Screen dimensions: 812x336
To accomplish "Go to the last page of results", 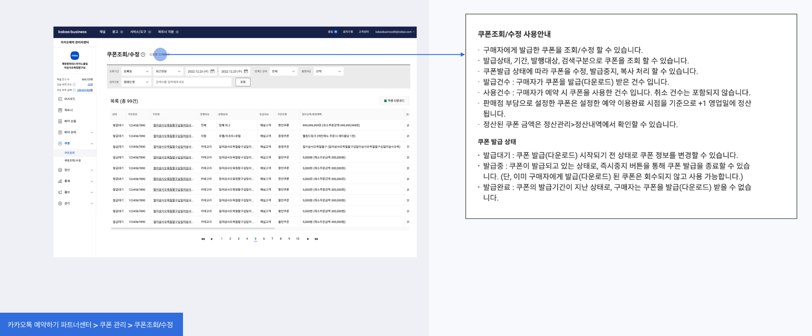I will 316,239.
